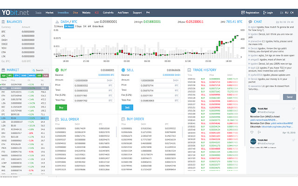Switch site language to RU in header
The width and height of the screenshot is (298, 186).
[x=287, y=13]
